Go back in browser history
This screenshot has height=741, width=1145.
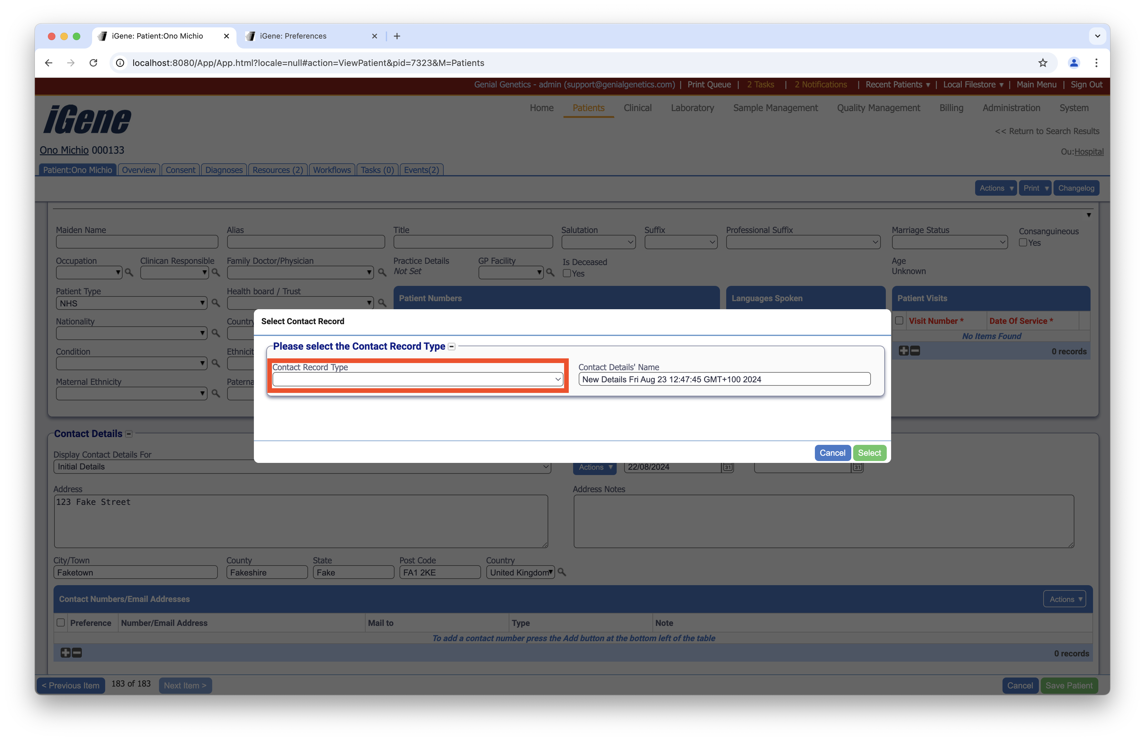coord(49,63)
